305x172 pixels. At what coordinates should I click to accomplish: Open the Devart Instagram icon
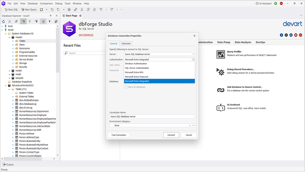pyautogui.click(x=300, y=35)
